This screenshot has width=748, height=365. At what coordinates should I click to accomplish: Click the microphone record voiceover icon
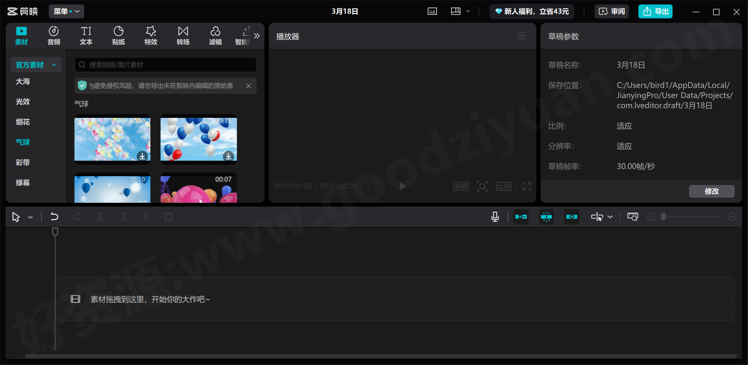(495, 217)
